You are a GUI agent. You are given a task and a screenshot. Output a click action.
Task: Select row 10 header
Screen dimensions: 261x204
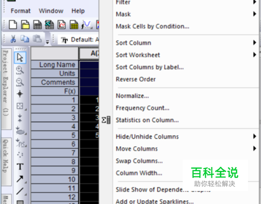click(x=55, y=180)
